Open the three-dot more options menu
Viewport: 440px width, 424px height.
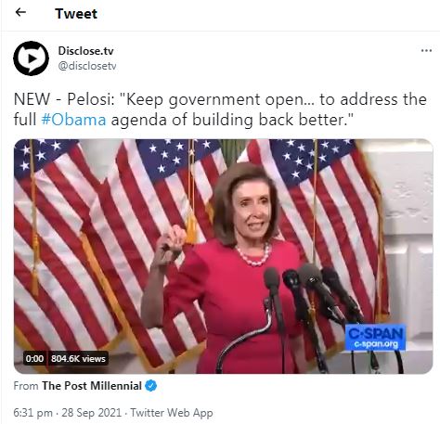(x=426, y=50)
